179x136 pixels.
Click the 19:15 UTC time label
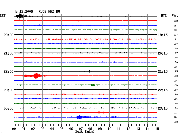(163, 35)
